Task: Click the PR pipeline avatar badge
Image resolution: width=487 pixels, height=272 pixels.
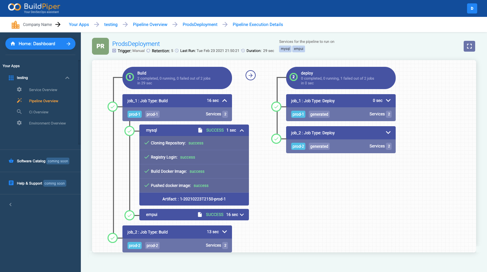Action: (x=100, y=46)
